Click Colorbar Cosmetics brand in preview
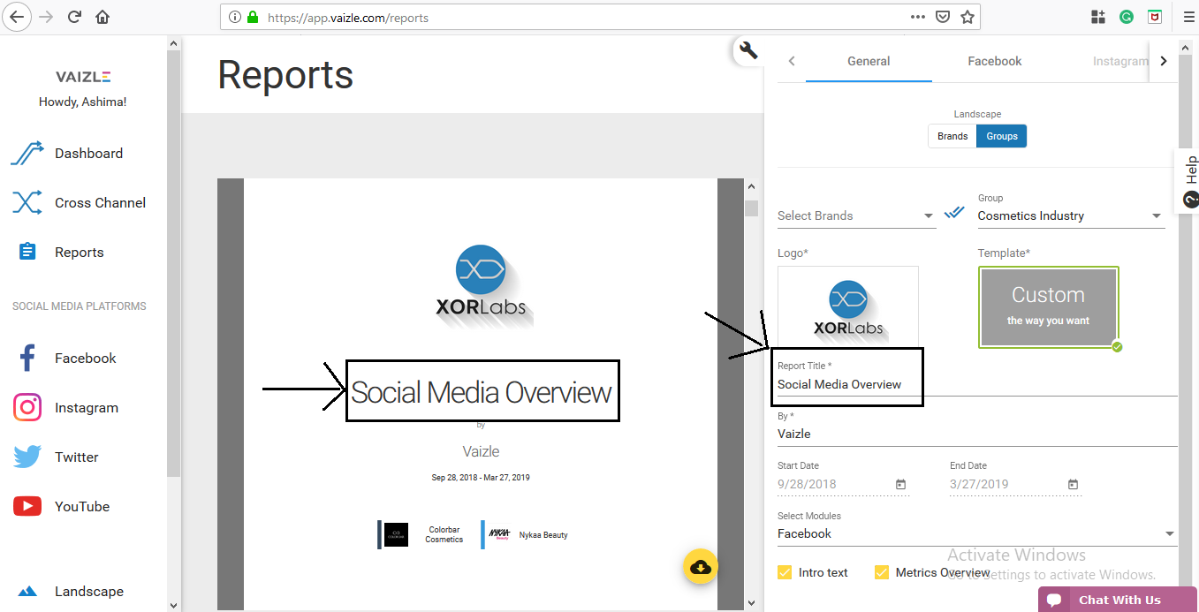1199x612 pixels. click(421, 534)
